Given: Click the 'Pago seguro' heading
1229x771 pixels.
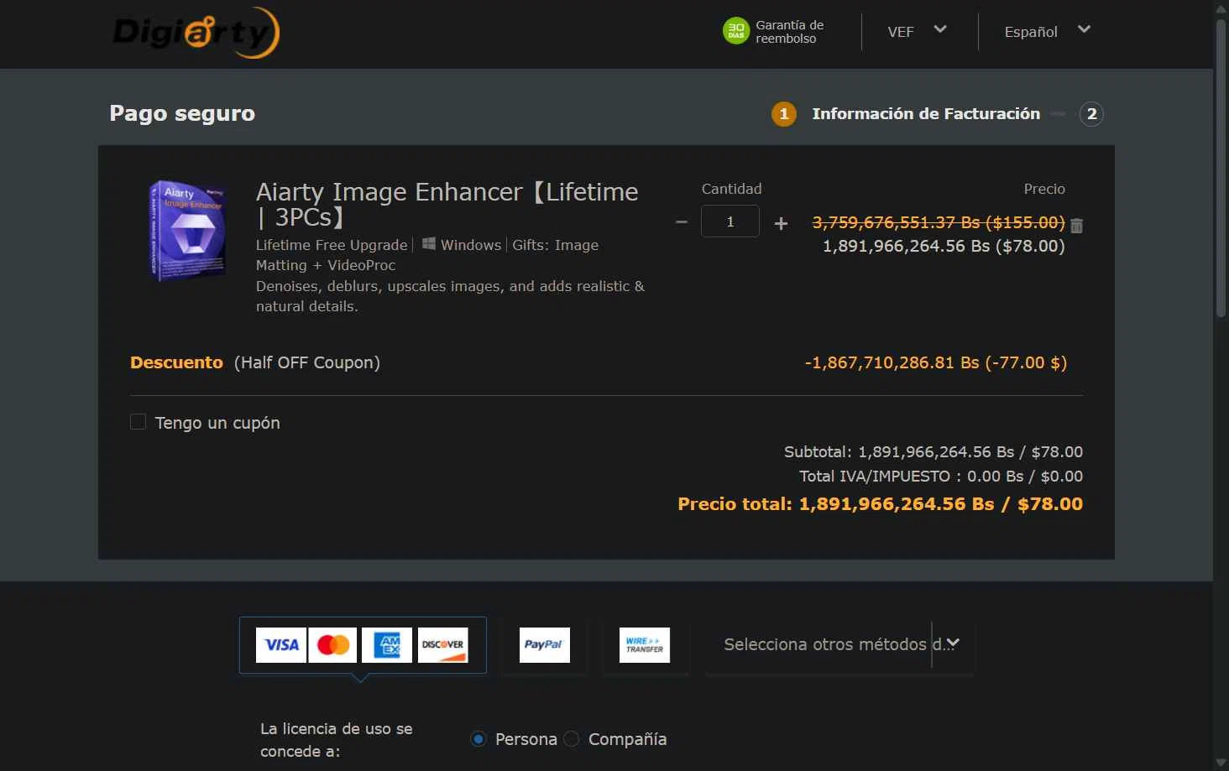Looking at the screenshot, I should pos(182,113).
